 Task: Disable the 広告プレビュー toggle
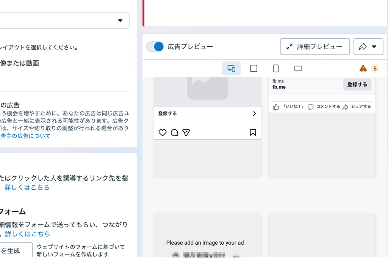155,47
